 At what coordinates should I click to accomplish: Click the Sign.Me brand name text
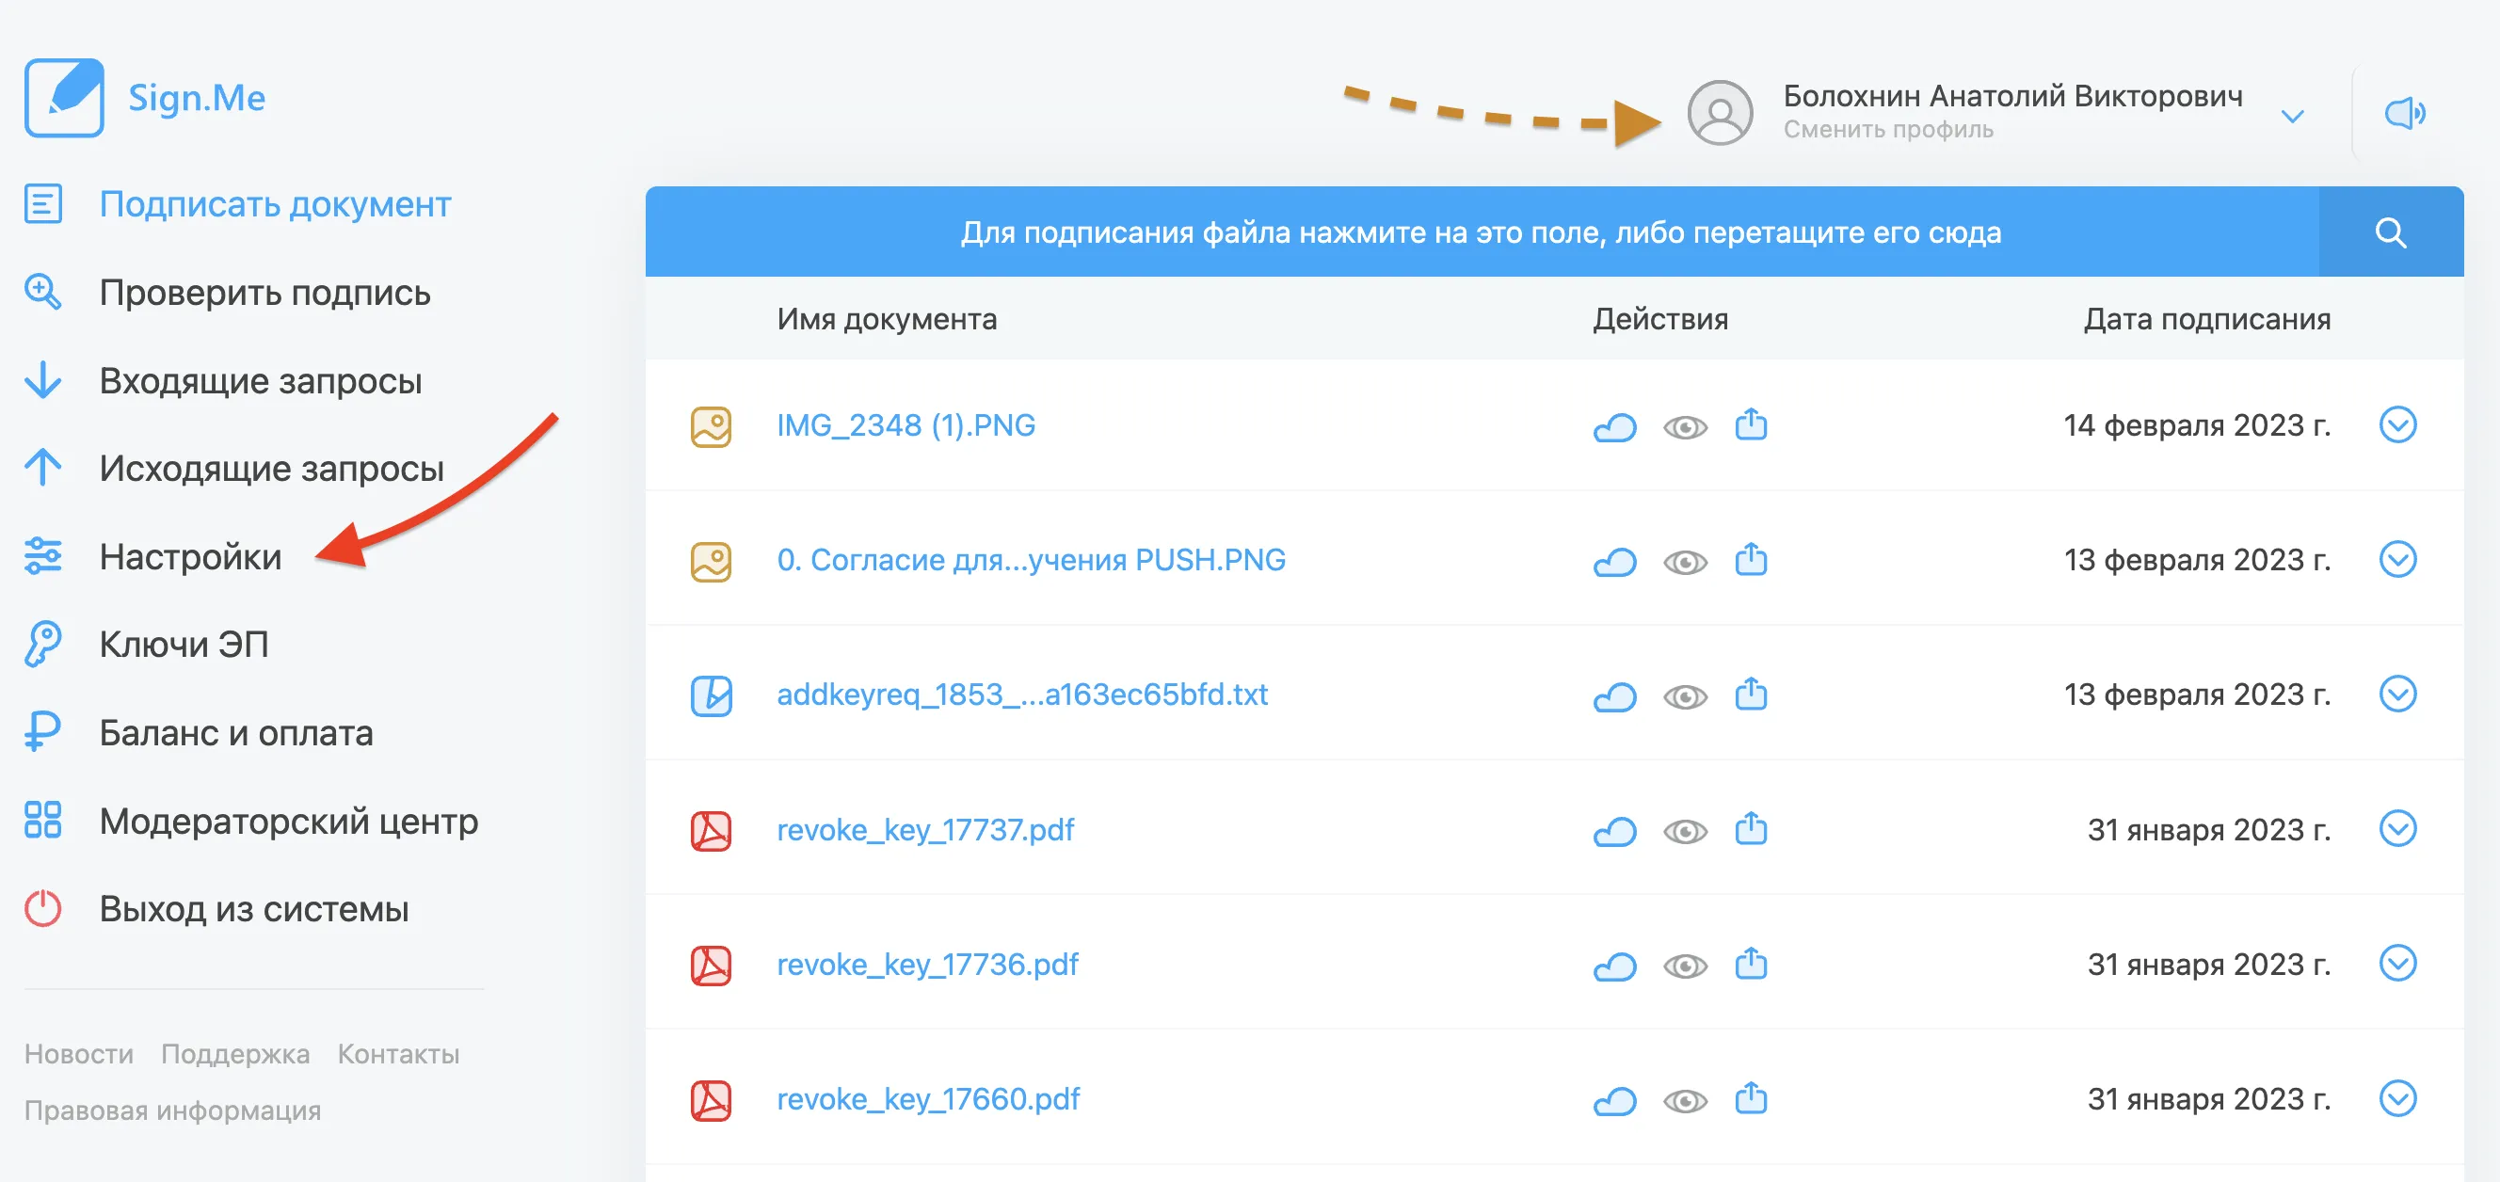click(197, 98)
